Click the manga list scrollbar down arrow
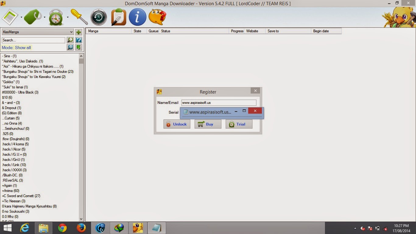The height and width of the screenshot is (234, 416). tap(81, 219)
